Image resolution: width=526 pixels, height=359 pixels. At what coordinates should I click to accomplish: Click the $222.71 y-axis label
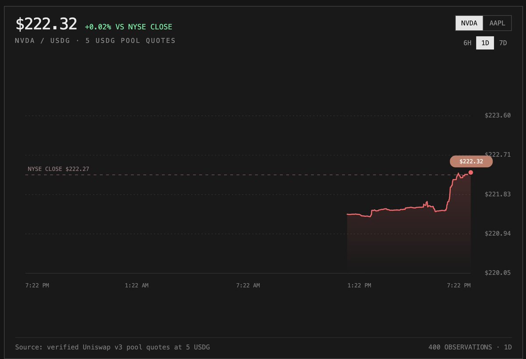pos(498,154)
